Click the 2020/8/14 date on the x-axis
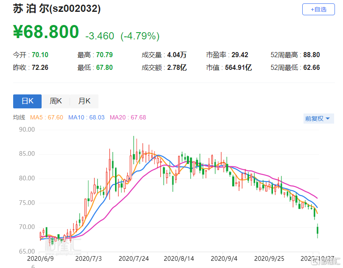Viewport: 343px width, 268px height. (x=179, y=259)
